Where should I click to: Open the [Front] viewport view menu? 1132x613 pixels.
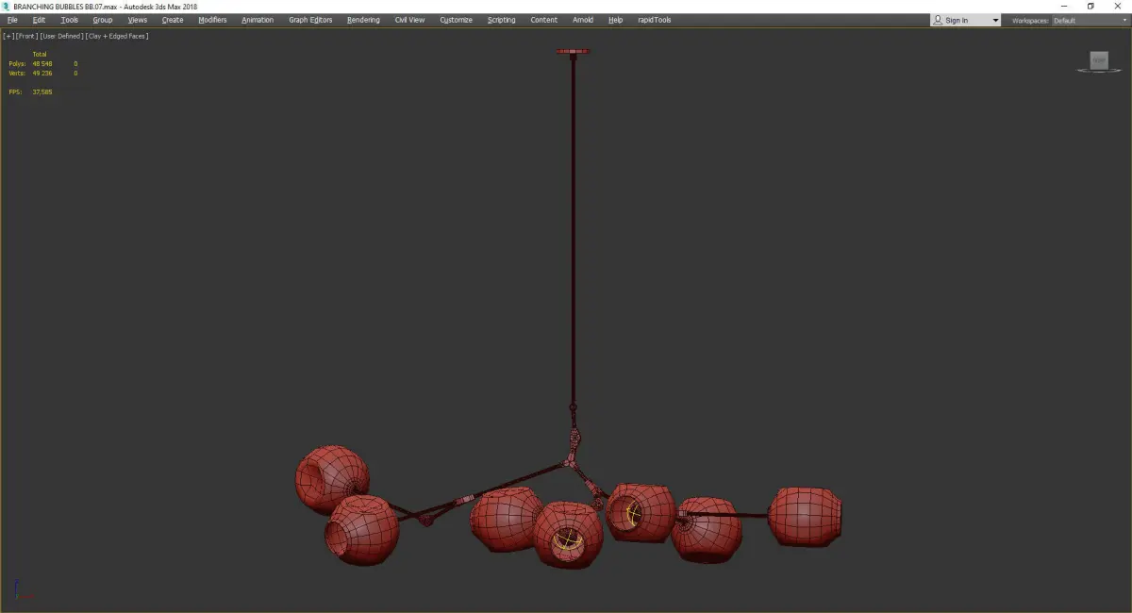click(26, 36)
